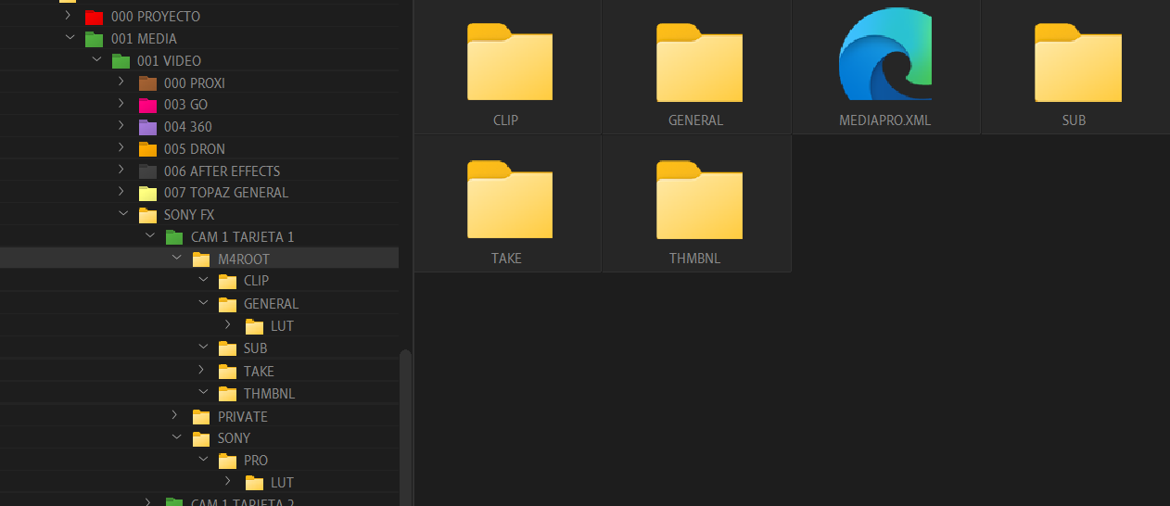Click the orange 005 DRON folder icon
This screenshot has height=506, width=1170.
coord(147,149)
